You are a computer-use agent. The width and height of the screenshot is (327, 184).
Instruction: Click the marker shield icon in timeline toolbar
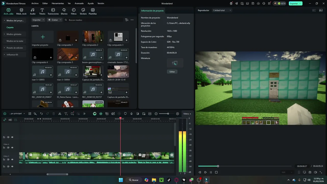125,114
